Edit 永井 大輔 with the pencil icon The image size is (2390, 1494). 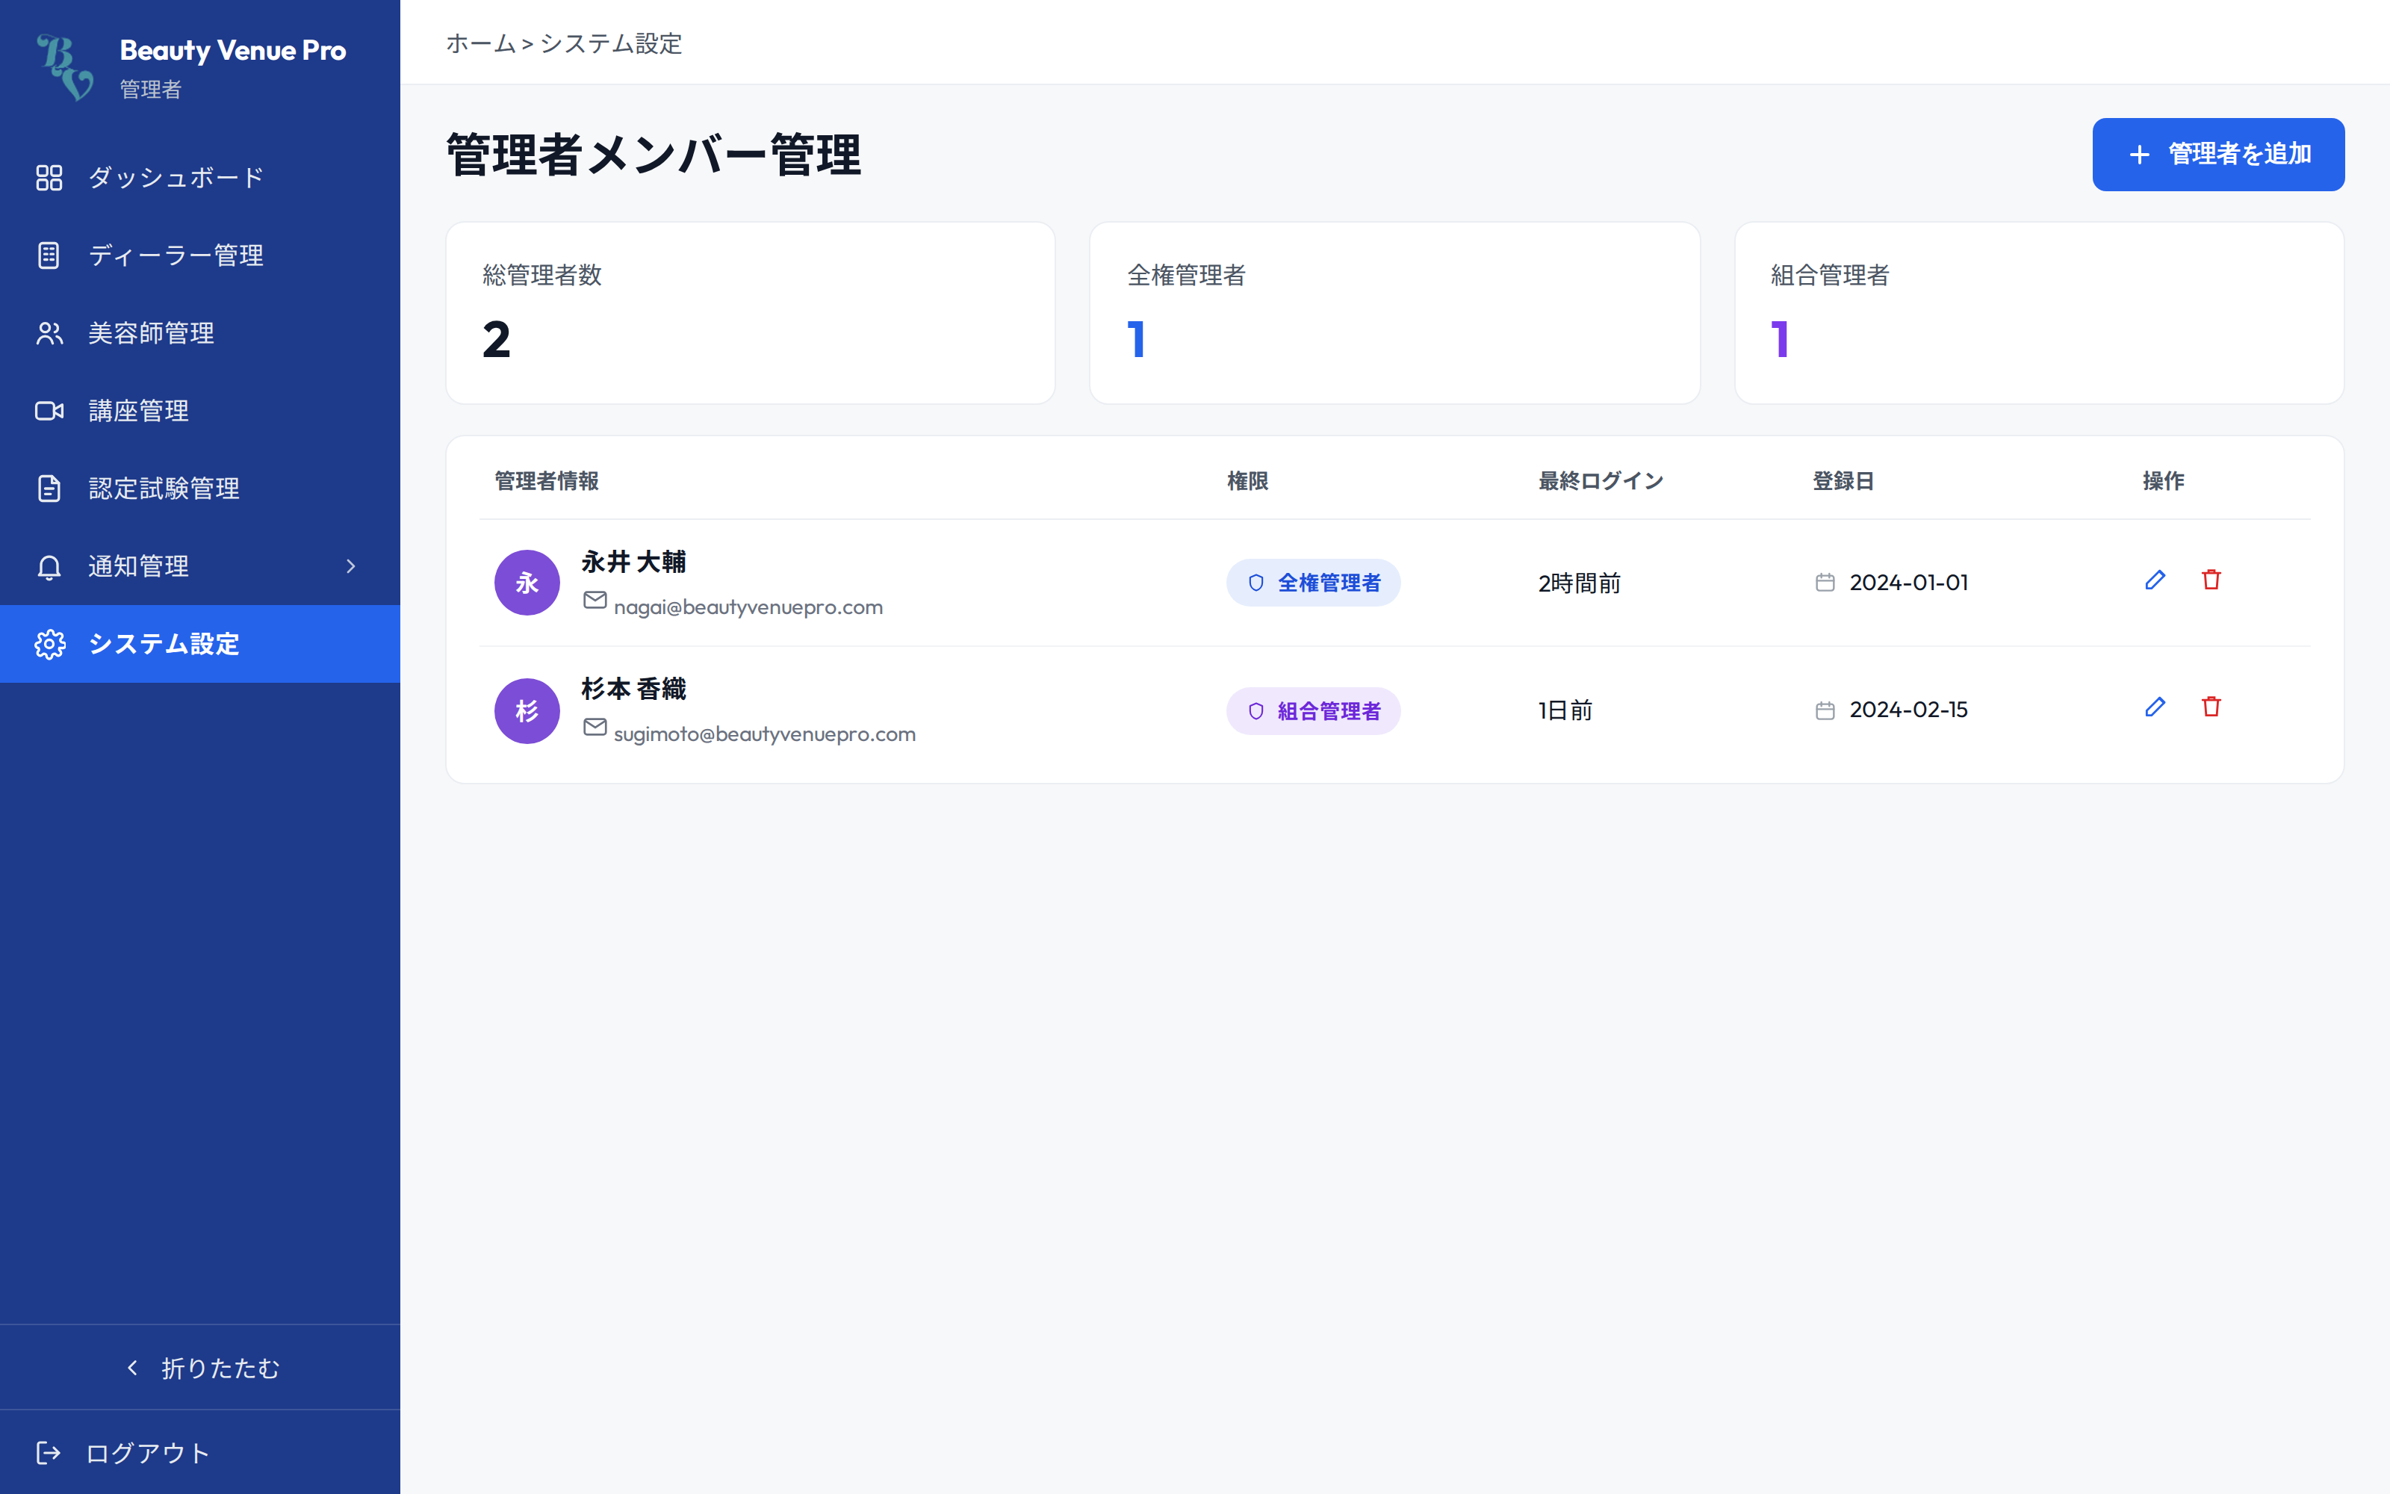2155,580
